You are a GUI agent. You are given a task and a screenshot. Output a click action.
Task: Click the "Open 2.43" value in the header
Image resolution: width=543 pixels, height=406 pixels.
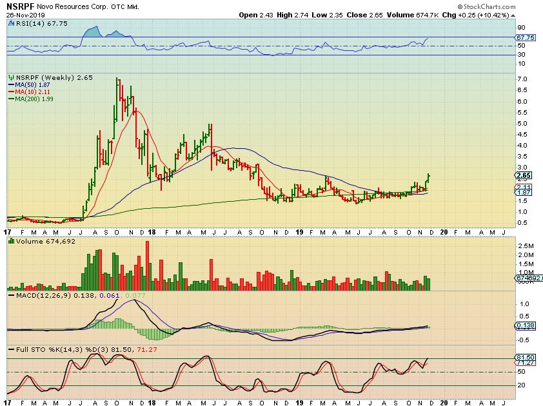click(x=256, y=15)
